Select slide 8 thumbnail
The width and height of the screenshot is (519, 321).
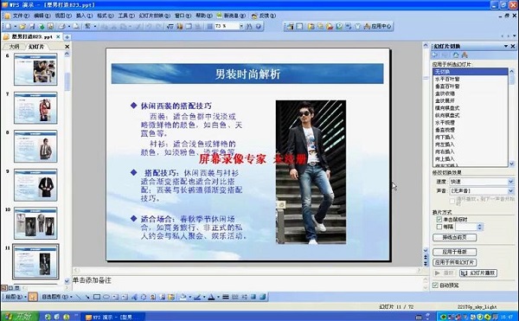pyautogui.click(x=35, y=146)
